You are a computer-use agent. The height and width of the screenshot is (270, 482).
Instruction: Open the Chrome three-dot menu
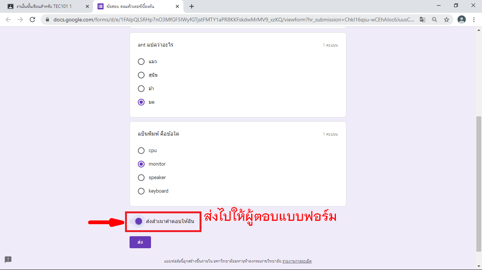click(474, 20)
